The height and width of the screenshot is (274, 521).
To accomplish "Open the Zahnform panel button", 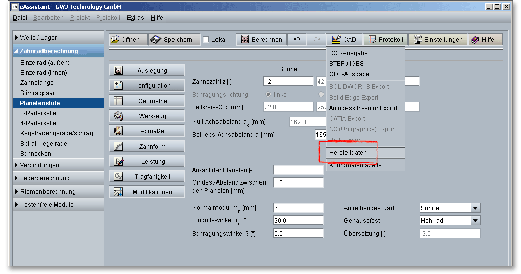I will point(146,147).
